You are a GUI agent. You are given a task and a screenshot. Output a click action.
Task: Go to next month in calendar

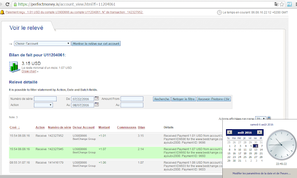click(259, 132)
